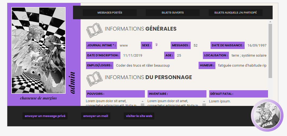Click the checkered profile artwork image

click(x=39, y=50)
